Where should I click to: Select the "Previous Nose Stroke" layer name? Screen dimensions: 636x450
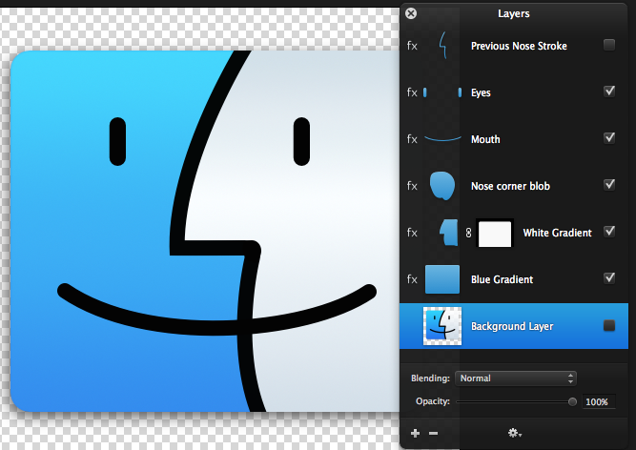point(519,46)
